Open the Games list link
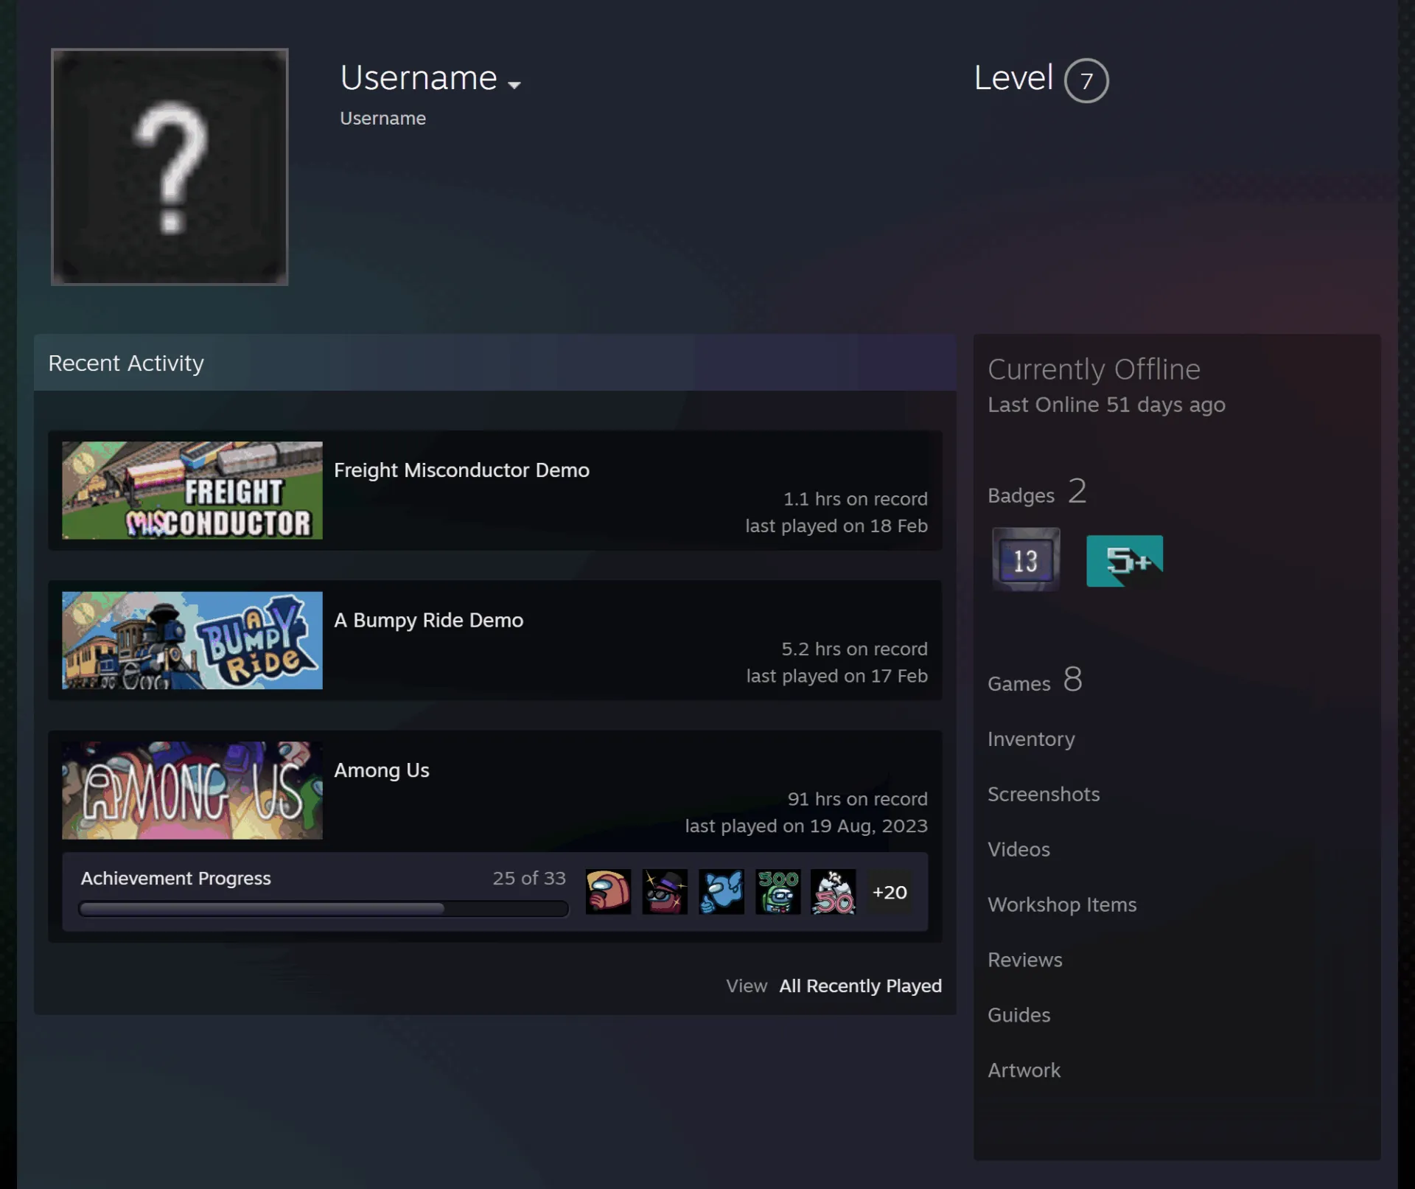Screen dimensions: 1415x1189 [1035, 680]
